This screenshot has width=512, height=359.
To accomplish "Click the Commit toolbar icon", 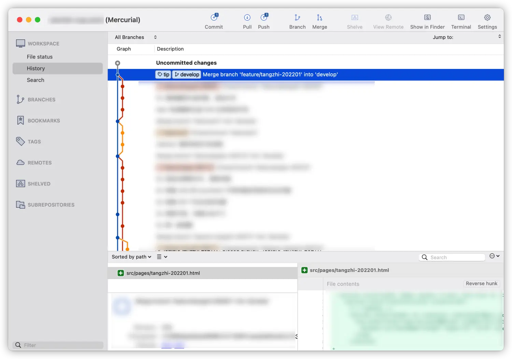I will pos(214,17).
